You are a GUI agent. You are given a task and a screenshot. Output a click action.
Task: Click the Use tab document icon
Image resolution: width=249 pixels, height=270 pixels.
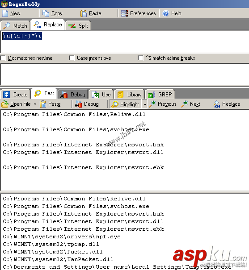tap(95, 95)
